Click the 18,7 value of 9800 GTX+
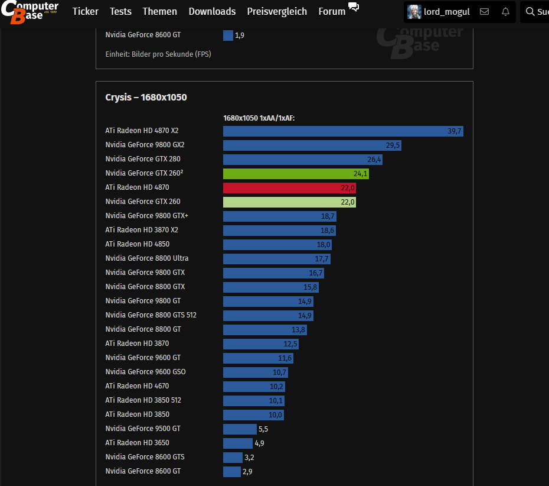Image resolution: width=549 pixels, height=486 pixels. click(328, 216)
